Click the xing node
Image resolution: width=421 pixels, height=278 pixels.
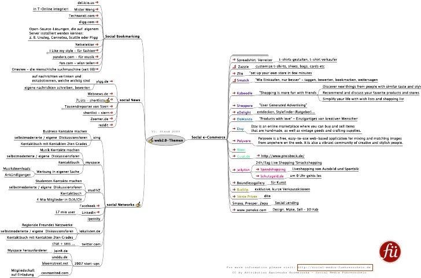pos(97,138)
